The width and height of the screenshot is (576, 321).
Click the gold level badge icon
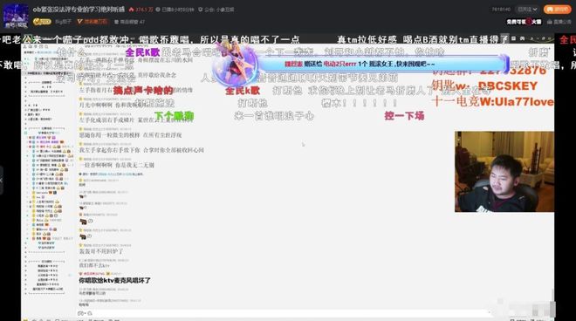42,22
